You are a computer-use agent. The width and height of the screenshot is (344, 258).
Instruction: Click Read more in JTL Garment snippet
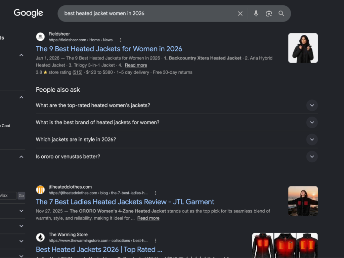[148, 218]
